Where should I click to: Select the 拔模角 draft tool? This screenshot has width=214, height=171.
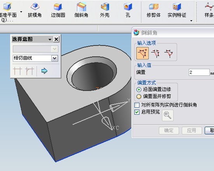tap(35, 10)
